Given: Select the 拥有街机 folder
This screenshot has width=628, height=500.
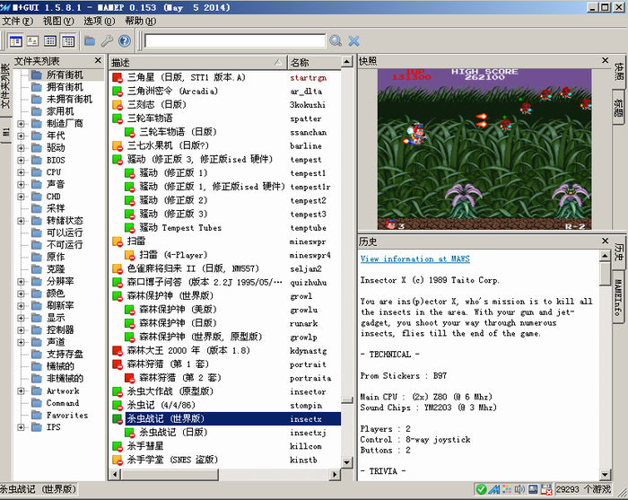Looking at the screenshot, I should (65, 87).
